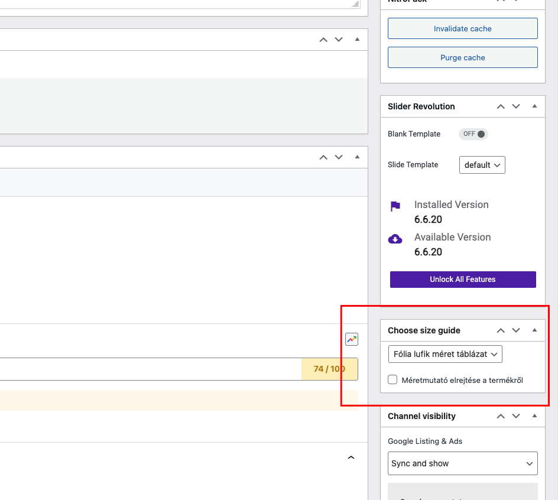
Task: Move Slider Revolution panel down
Action: [x=516, y=106]
